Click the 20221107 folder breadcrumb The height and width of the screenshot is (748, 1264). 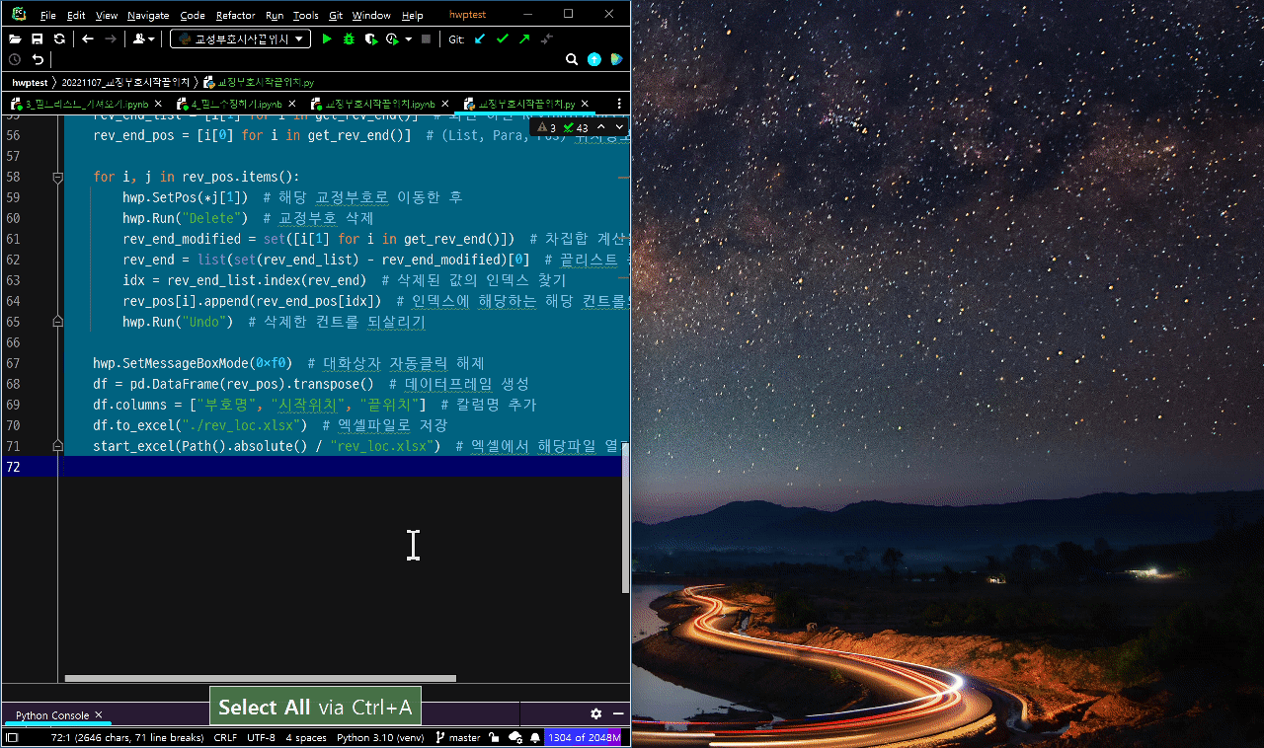126,82
